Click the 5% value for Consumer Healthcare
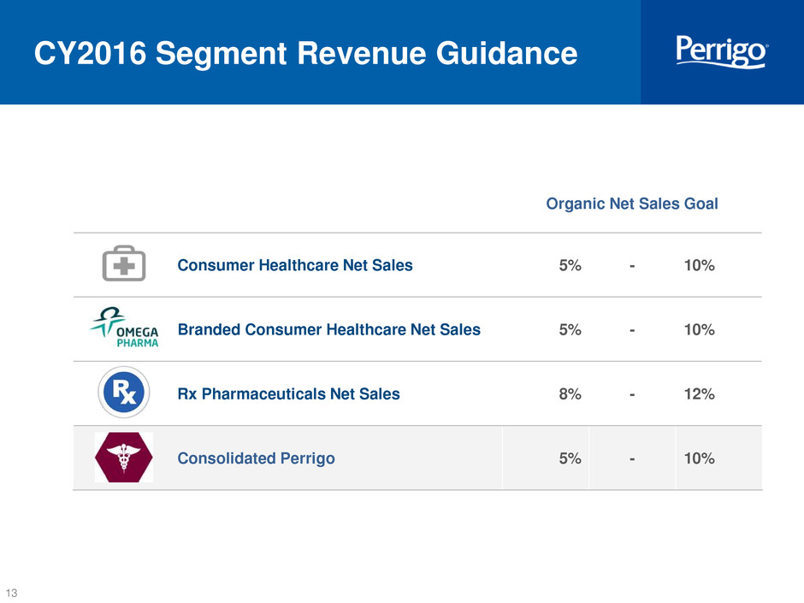 pyautogui.click(x=570, y=265)
